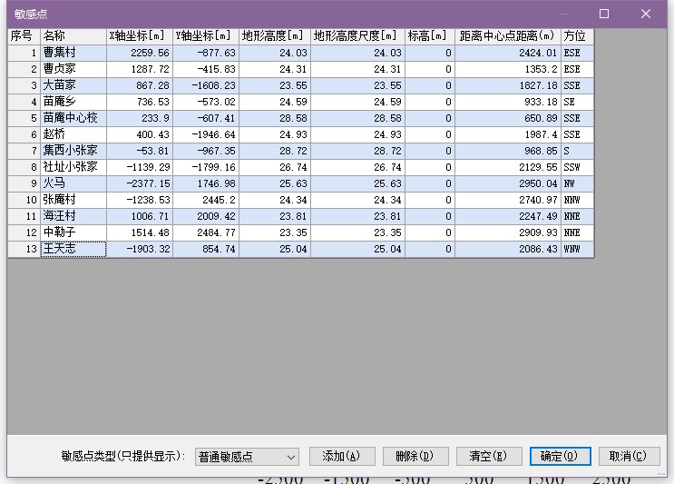Click X coordinate cell 2259.56

139,53
